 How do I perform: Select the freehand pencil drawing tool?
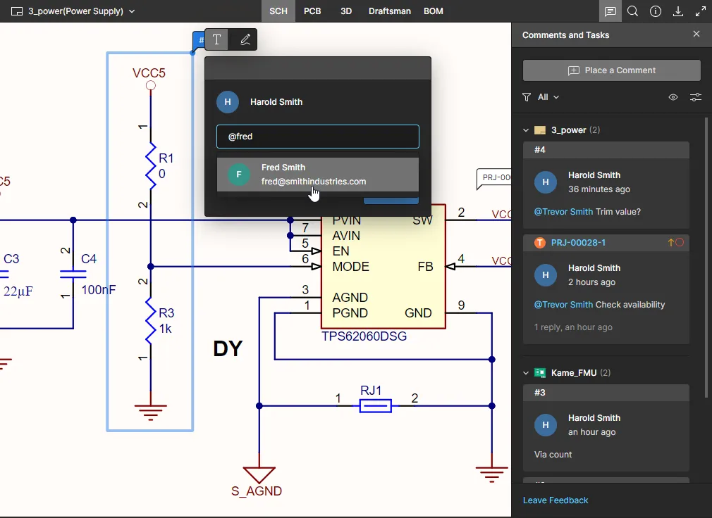click(245, 40)
